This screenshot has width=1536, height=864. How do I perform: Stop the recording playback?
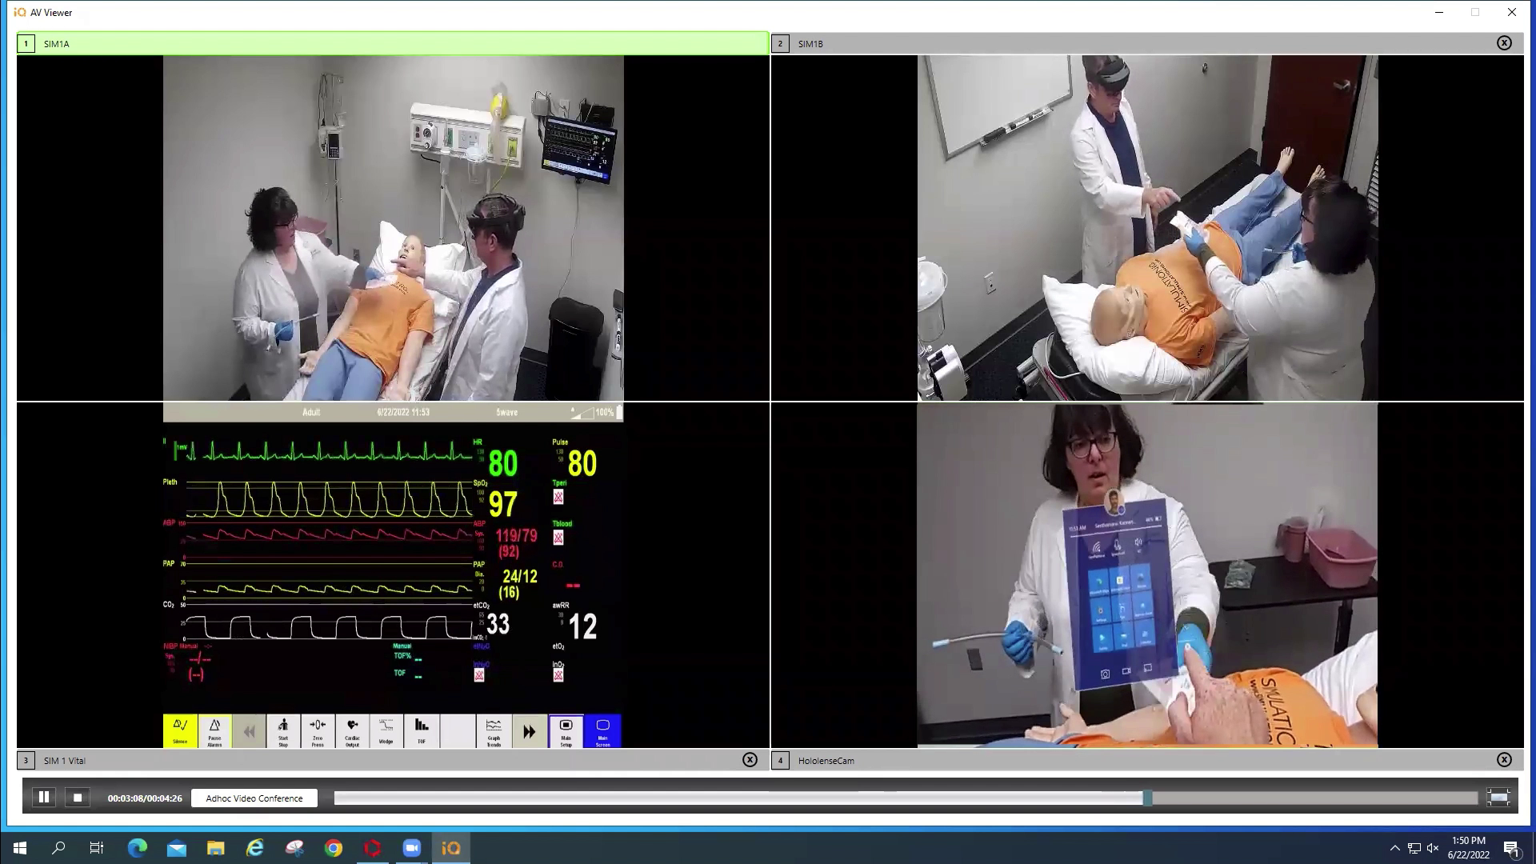[78, 798]
